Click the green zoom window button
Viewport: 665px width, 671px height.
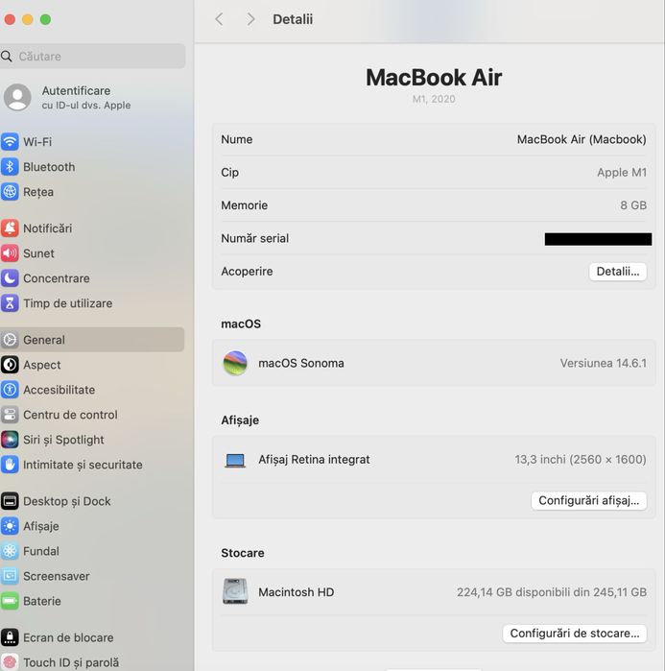pos(45,19)
